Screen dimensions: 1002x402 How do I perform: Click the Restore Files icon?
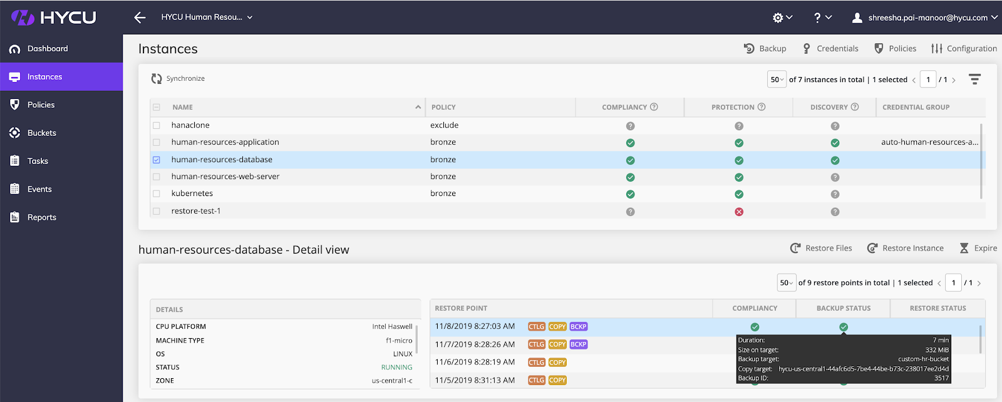tap(795, 248)
